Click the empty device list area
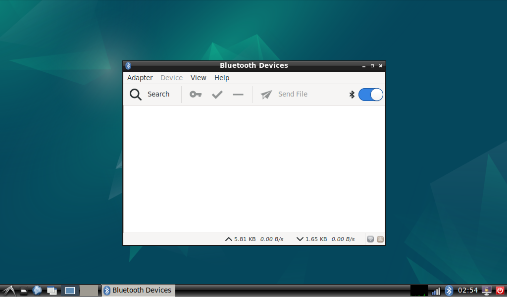 click(x=254, y=169)
